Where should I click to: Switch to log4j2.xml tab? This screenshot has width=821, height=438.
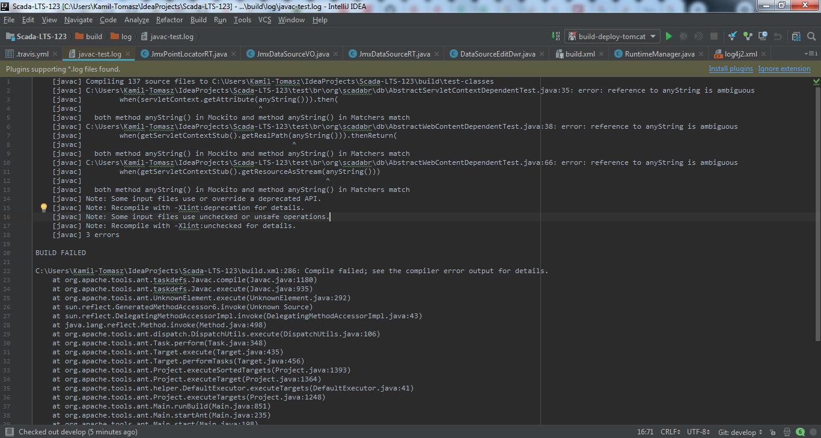tap(740, 54)
